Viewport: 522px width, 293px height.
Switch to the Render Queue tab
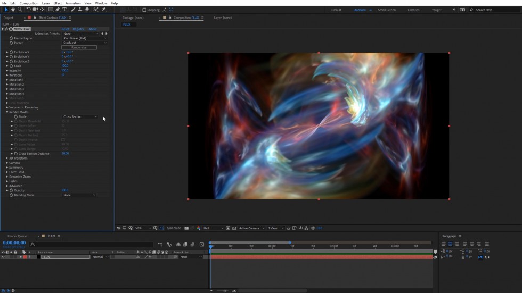pyautogui.click(x=17, y=236)
